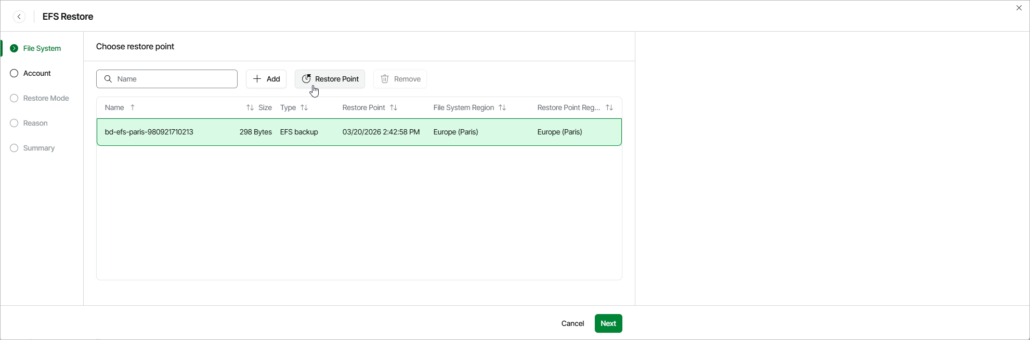This screenshot has height=340, width=1030.
Task: Sort by Size column arrows
Action: tap(250, 107)
